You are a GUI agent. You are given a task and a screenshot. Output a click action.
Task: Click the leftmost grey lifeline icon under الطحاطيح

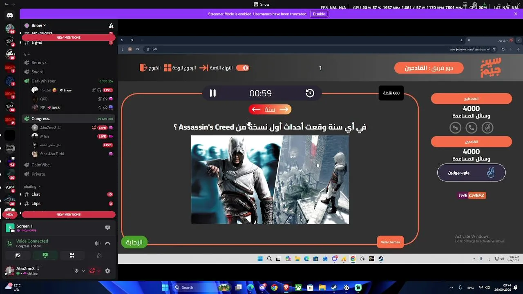pyautogui.click(x=455, y=128)
